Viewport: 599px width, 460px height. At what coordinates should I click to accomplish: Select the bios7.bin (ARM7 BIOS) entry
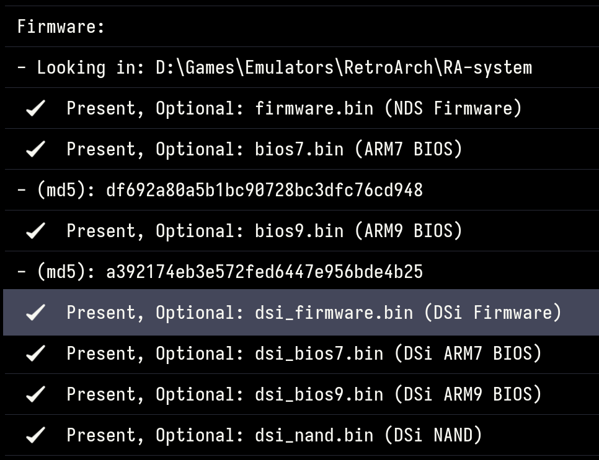click(x=302, y=149)
